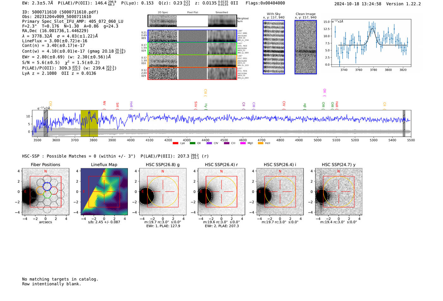
Task: Click the '2024-10-18 13:24:58' timestamp
Action: pyautogui.click(x=358, y=4)
